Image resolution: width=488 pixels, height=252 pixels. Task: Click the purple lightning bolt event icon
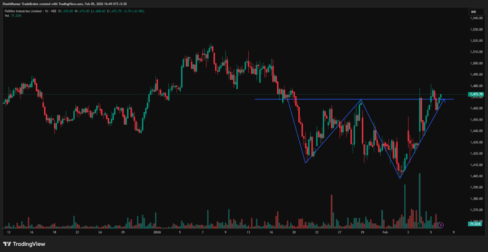coord(441,225)
